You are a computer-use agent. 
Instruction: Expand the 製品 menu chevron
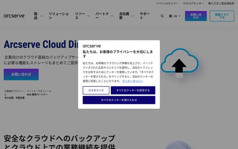pos(41,16)
